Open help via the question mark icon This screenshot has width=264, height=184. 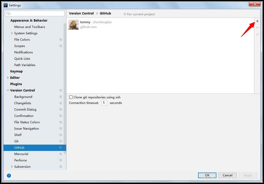pos(9,175)
